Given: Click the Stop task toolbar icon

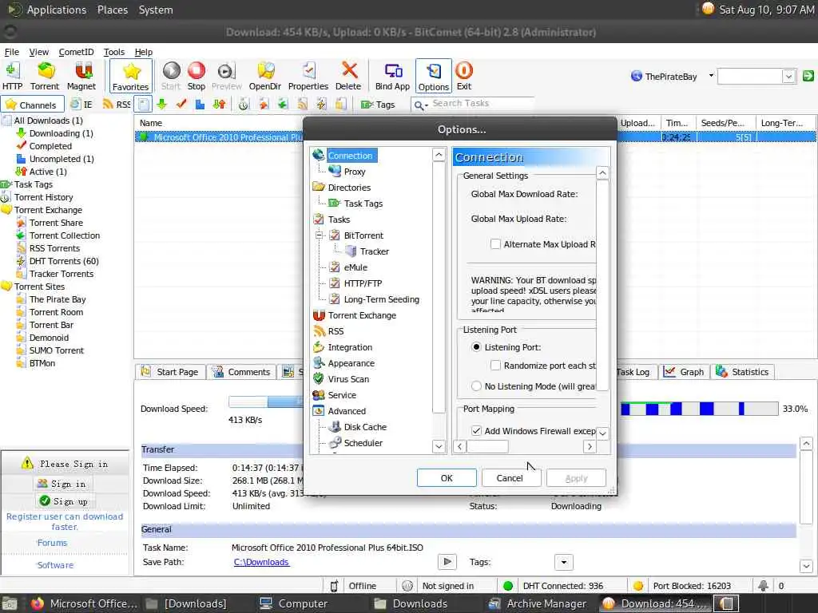Looking at the screenshot, I should pos(197,76).
